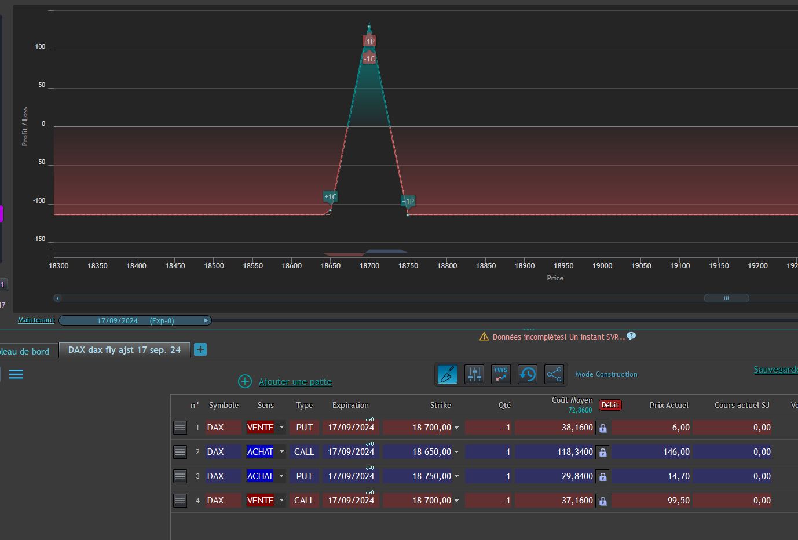Screen dimensions: 798x540
Task: Toggle the price lock on leg 2
Action: [x=603, y=452]
